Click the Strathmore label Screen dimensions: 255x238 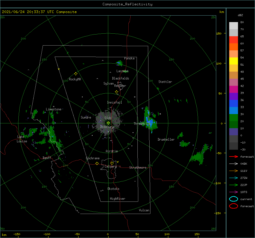coord(138,168)
